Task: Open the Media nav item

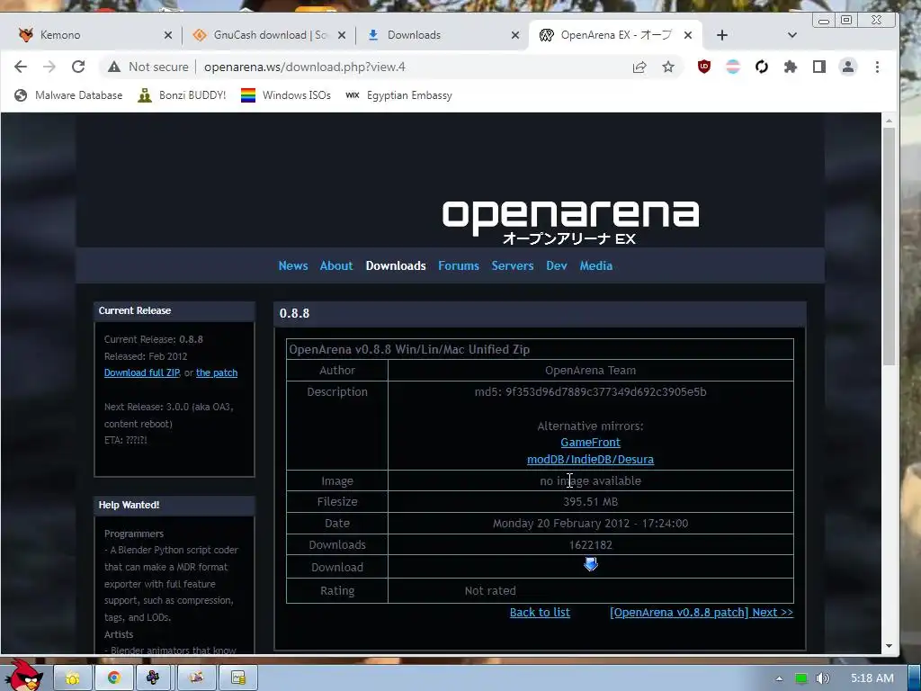Action: (595, 265)
